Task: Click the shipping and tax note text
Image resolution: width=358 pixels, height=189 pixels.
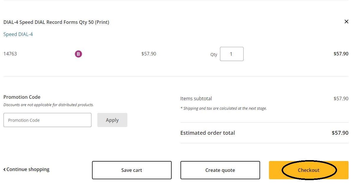Action: pyautogui.click(x=224, y=108)
